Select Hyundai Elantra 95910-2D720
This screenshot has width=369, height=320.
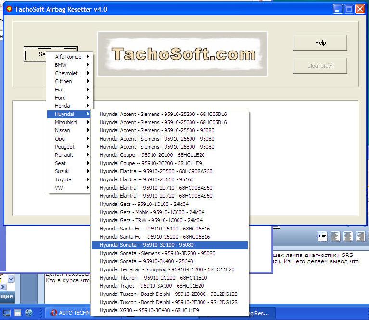[x=170, y=196]
